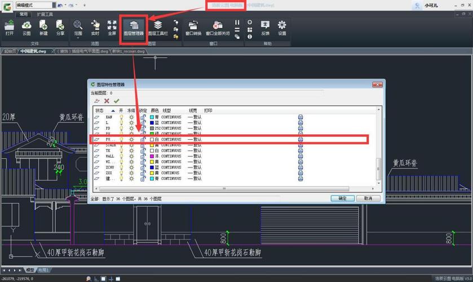Click the horizontal tile windows icon

(237, 29)
